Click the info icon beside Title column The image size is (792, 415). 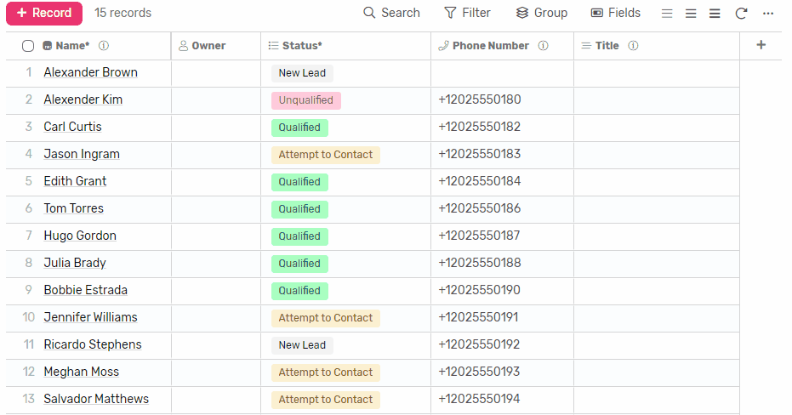pyautogui.click(x=633, y=45)
